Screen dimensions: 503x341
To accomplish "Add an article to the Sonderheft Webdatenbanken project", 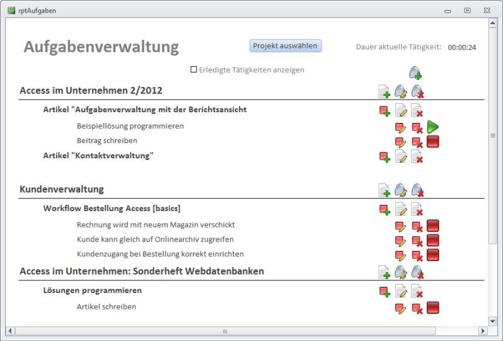I will pos(384,272).
